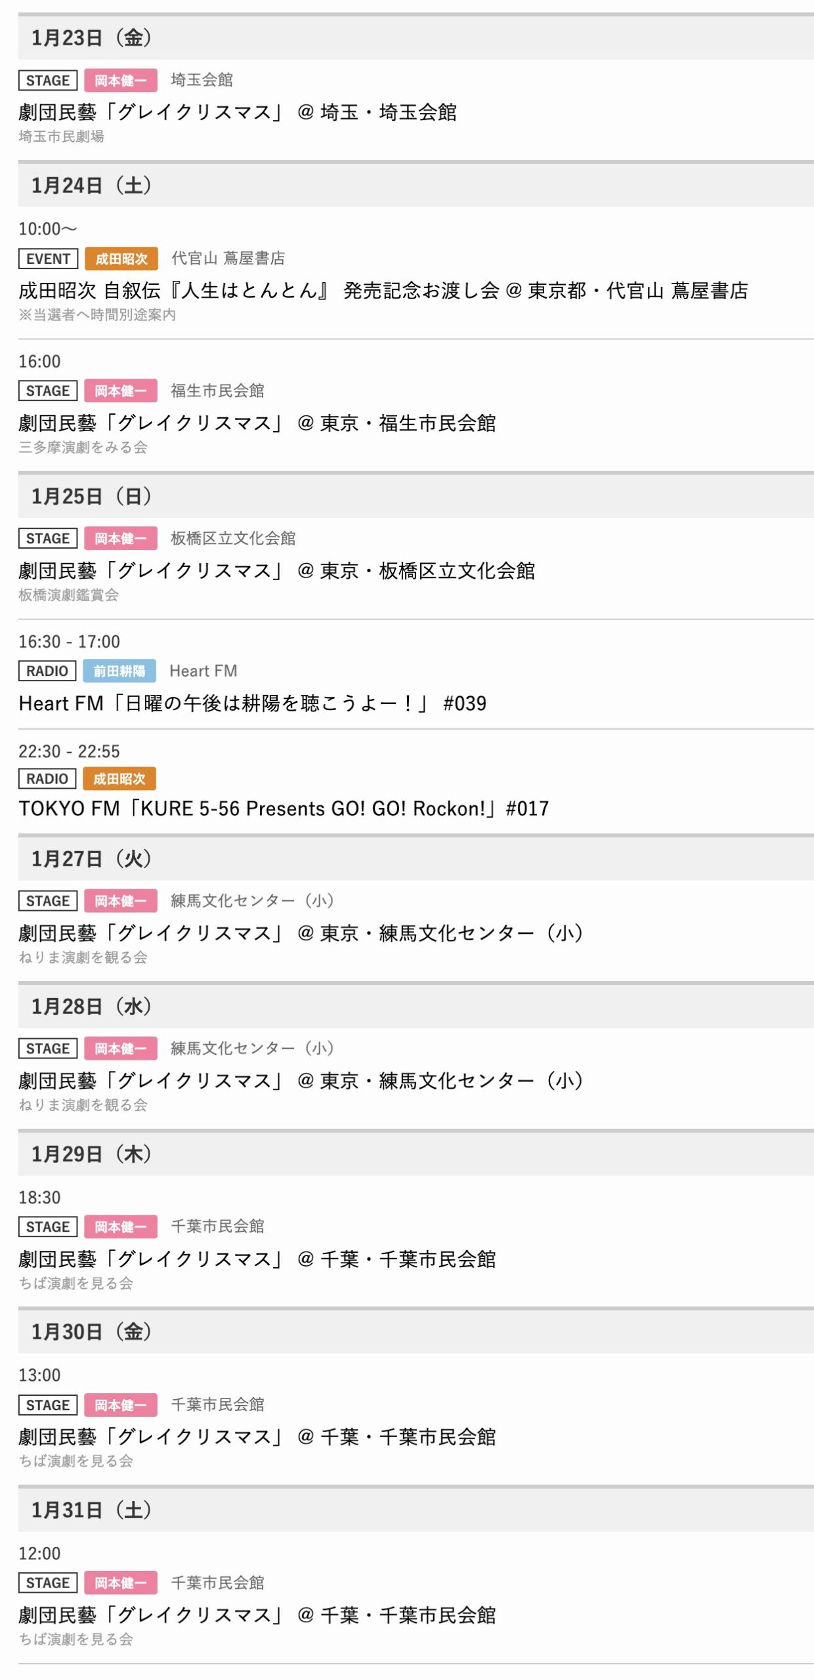Click 岡本健一 tag under January 28

tap(121, 1049)
